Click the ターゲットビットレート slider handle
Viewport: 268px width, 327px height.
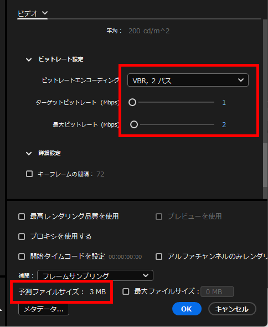132,102
